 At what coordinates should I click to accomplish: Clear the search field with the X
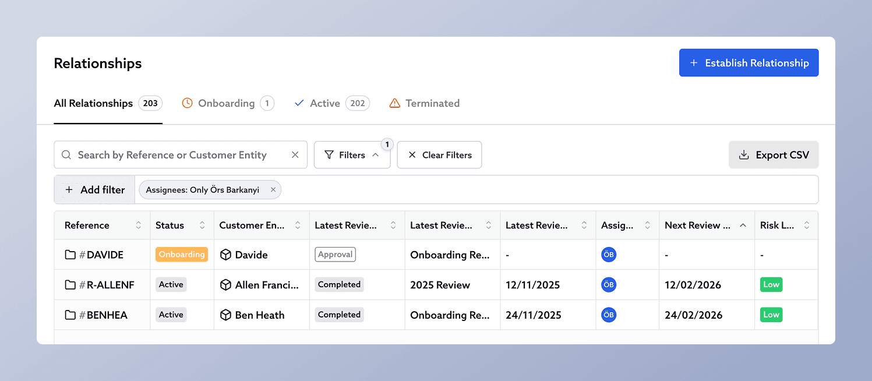(294, 155)
